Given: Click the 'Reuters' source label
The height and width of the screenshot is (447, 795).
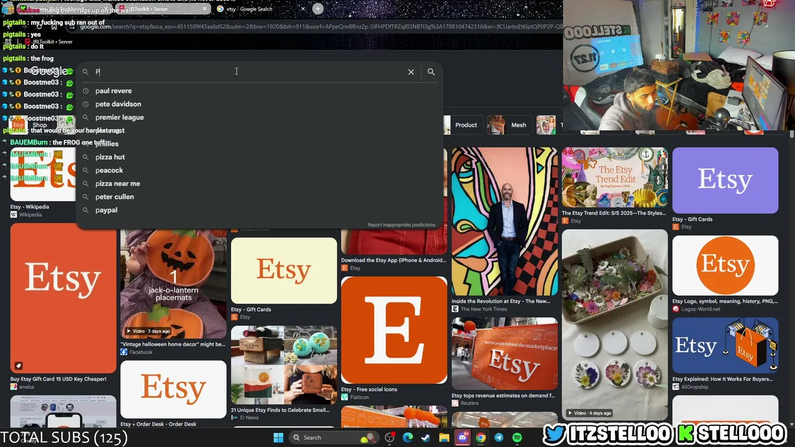Looking at the screenshot, I should 470,403.
